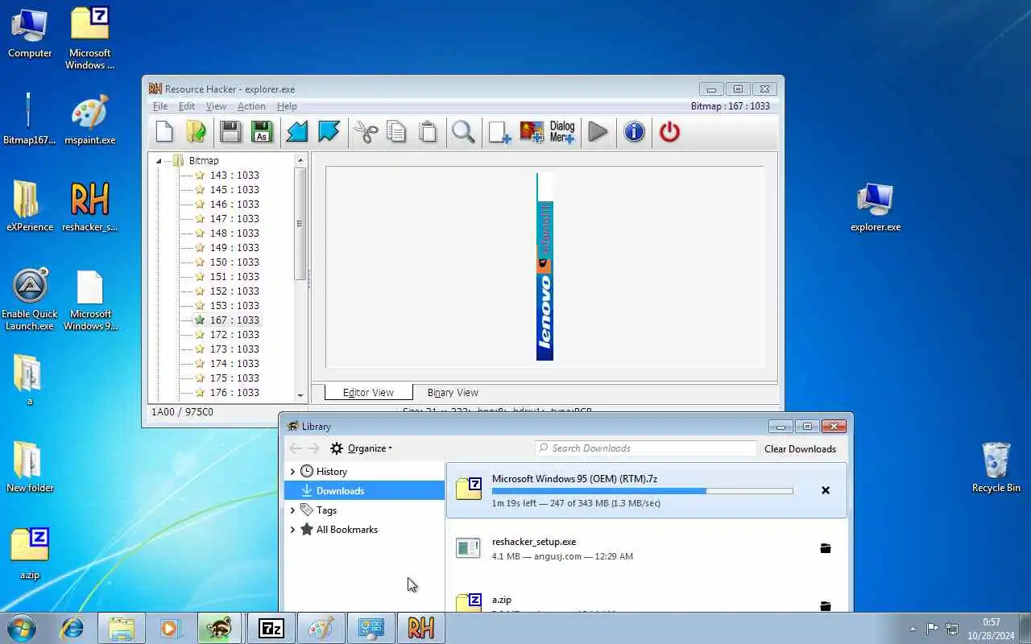Expand the History item in Library
The height and width of the screenshot is (644, 1031).
pyautogui.click(x=292, y=472)
